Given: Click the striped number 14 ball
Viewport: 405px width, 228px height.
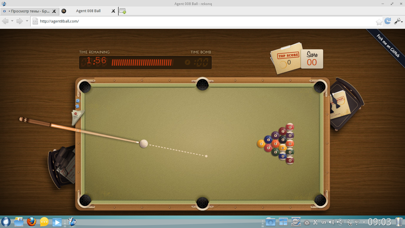Looking at the screenshot, I should pos(290,152).
